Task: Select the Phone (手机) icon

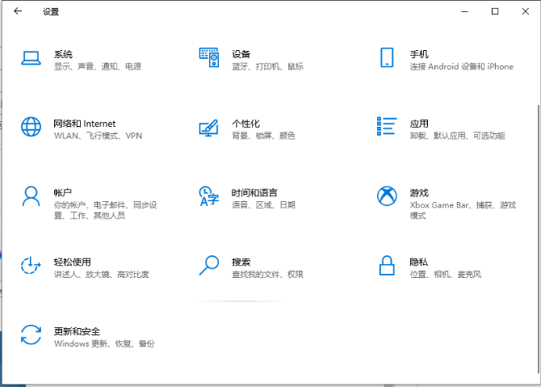Action: [x=387, y=58]
